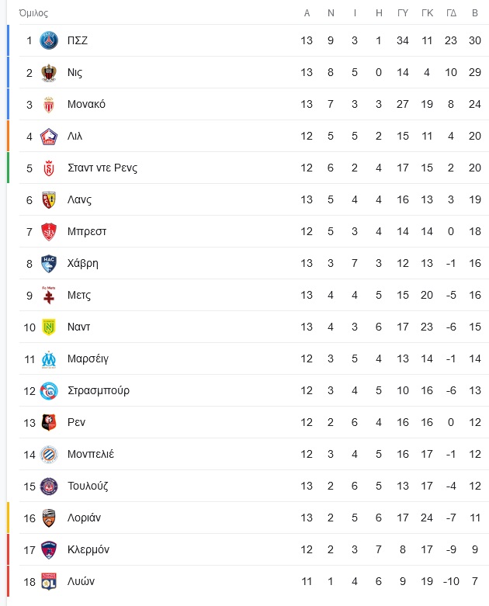This screenshot has width=489, height=606.
Task: Click the Λανς club logo
Action: 49,200
